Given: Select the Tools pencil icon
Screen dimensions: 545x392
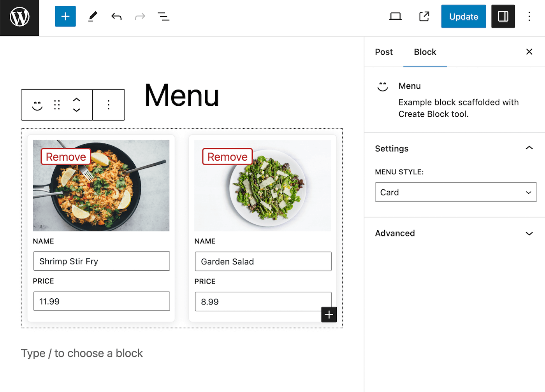Looking at the screenshot, I should (x=93, y=16).
